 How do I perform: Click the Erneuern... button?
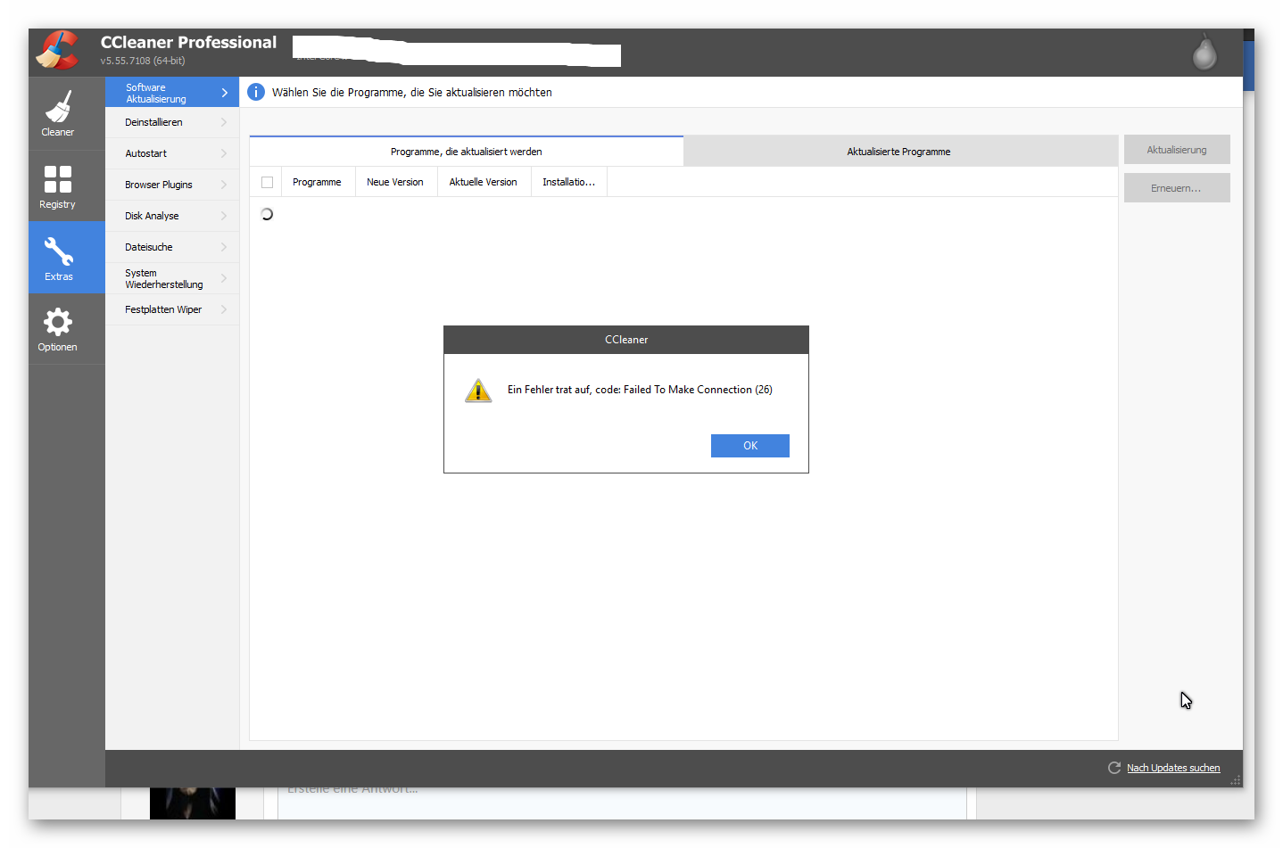[1177, 188]
